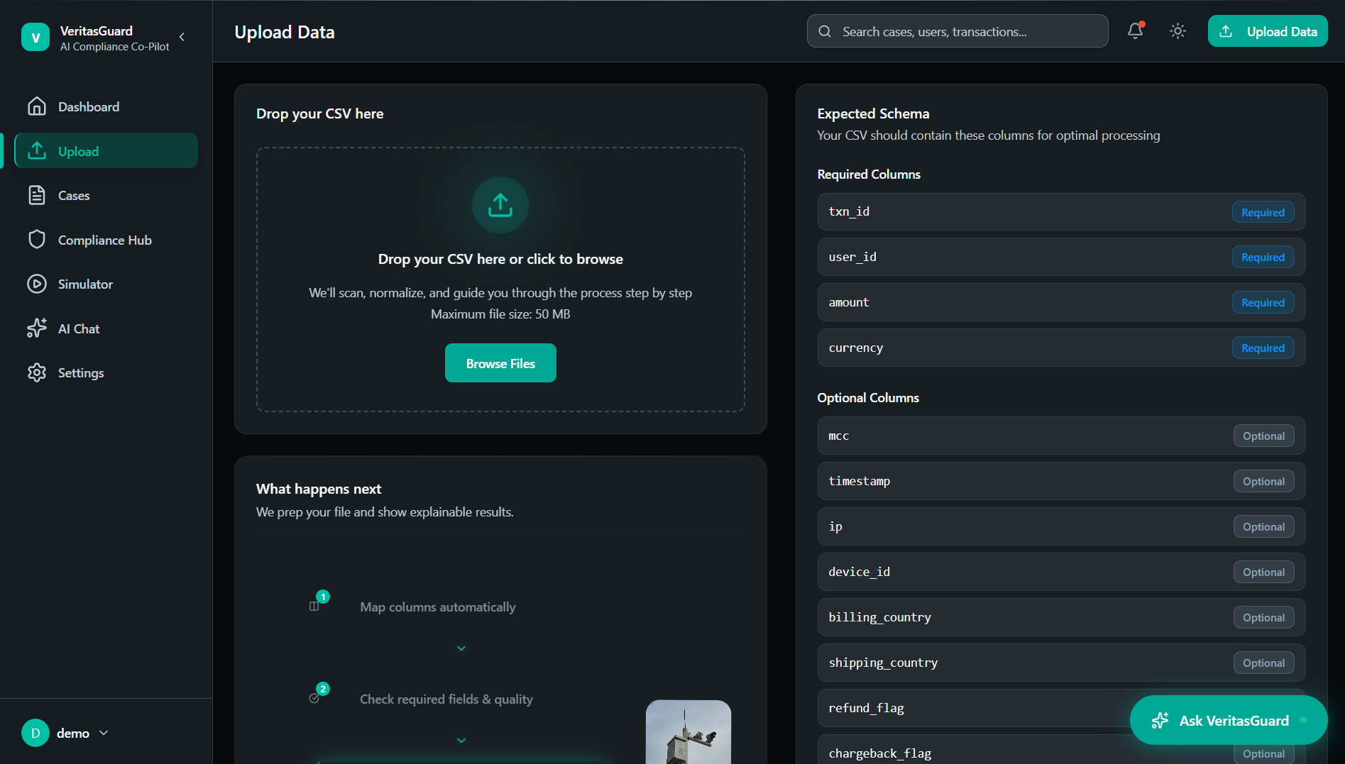Click the Compliance Hub shield icon

pos(37,239)
